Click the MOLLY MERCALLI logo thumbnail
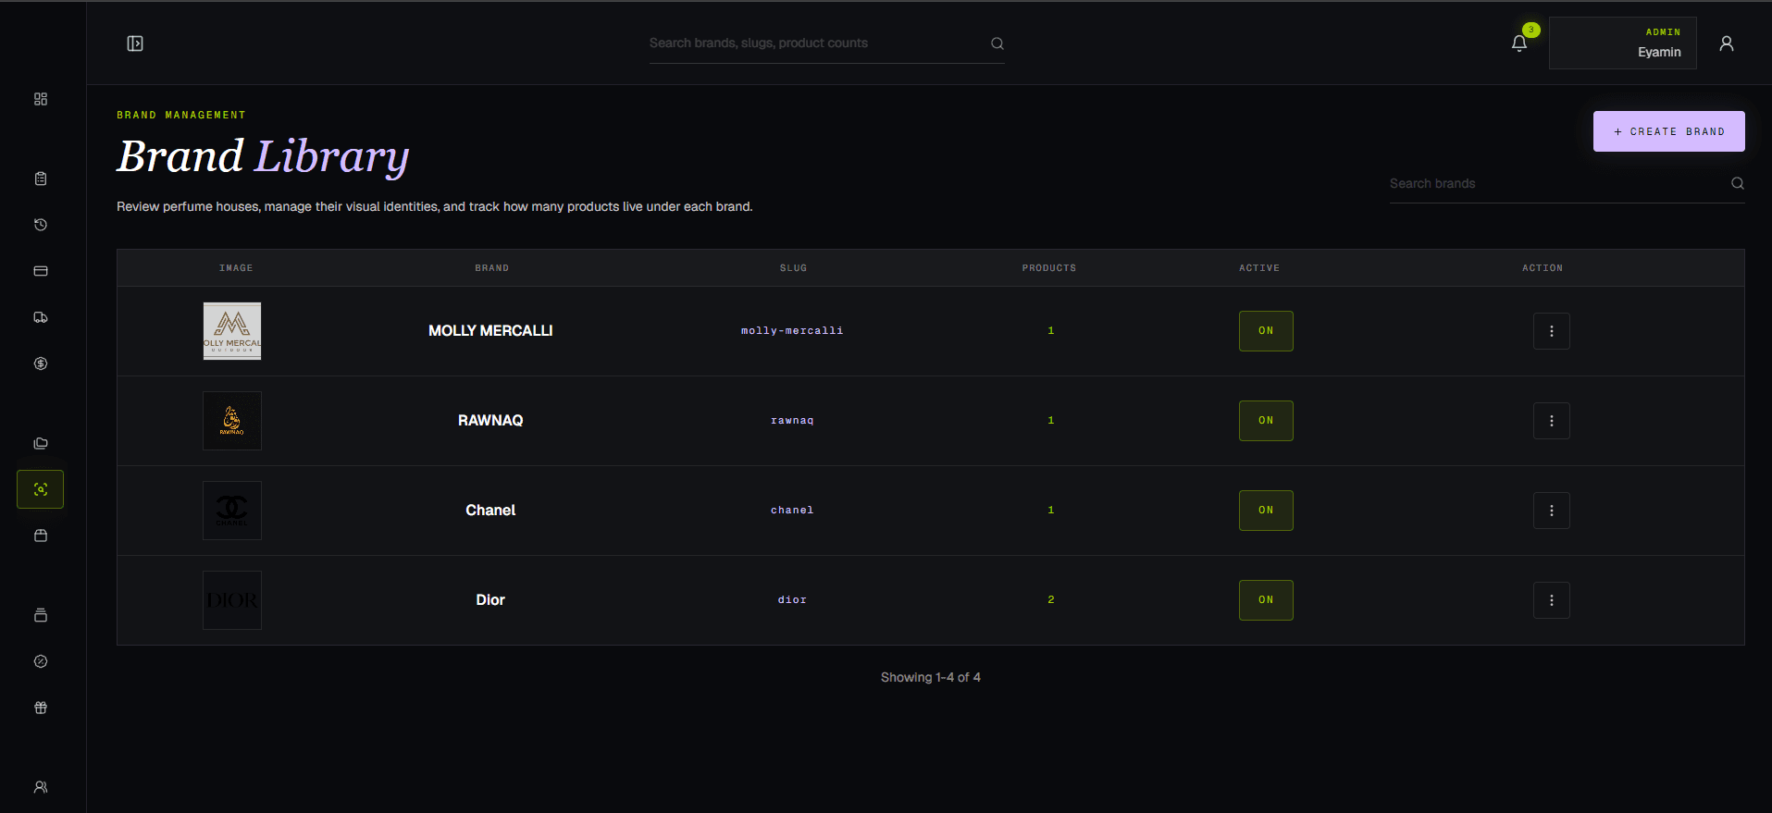Image resolution: width=1772 pixels, height=813 pixels. point(232,331)
